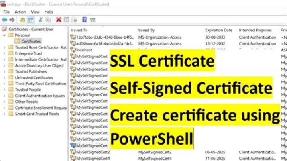287x161 pixels.
Task: Open Help via the blue question-mark icon
Action: tap(85, 20)
